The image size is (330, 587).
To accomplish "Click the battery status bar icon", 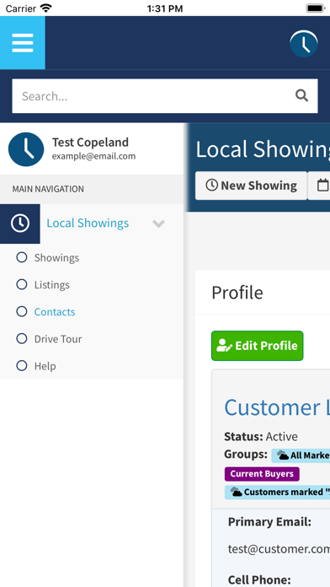I will 316,8.
